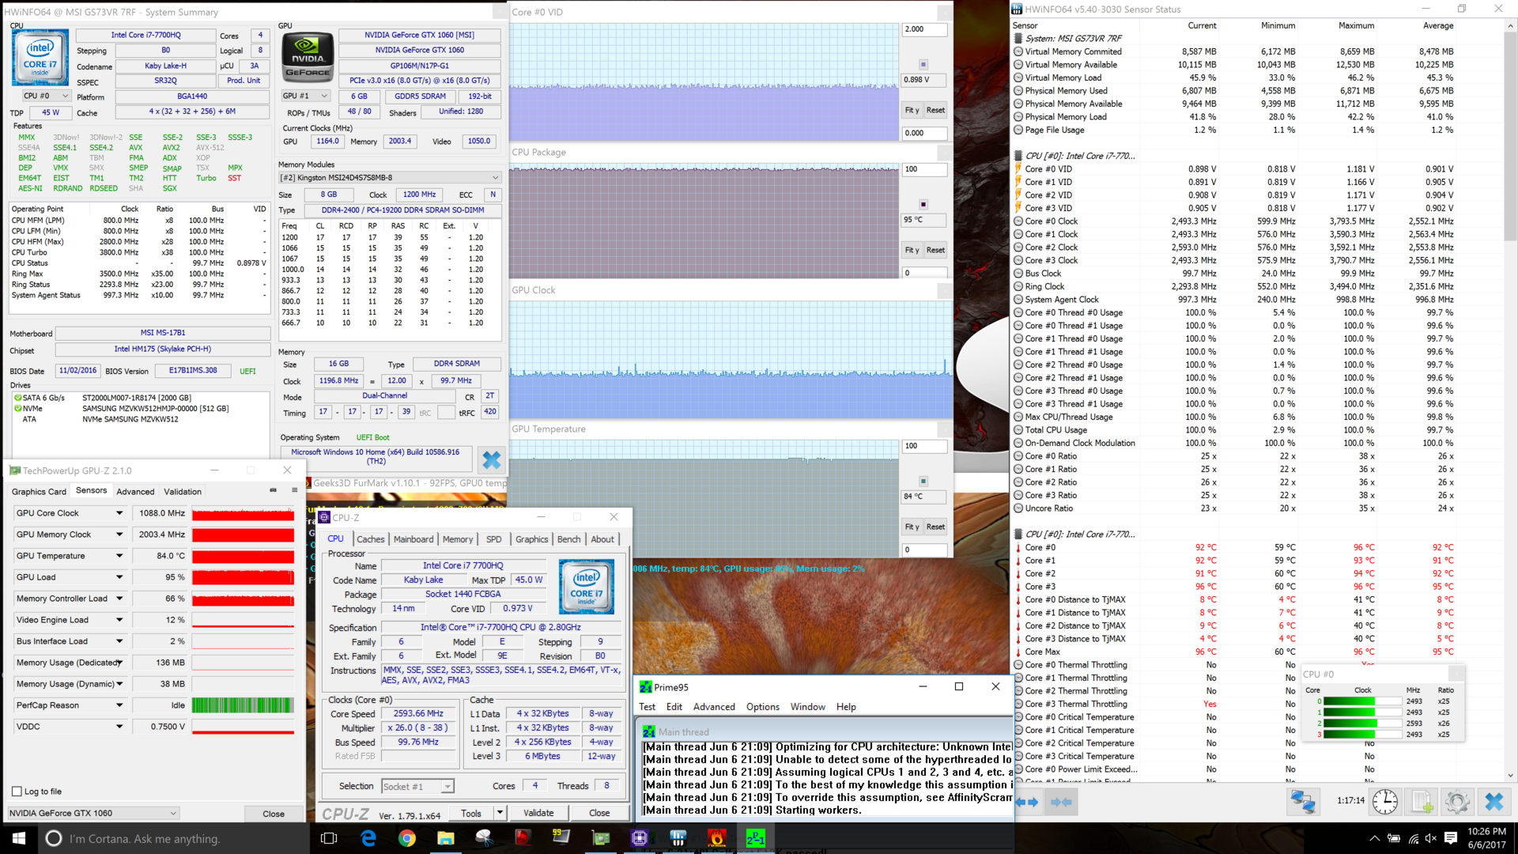Screen dimensions: 1518x854
Task: Close sensor status with the blue X icon
Action: [x=1493, y=802]
